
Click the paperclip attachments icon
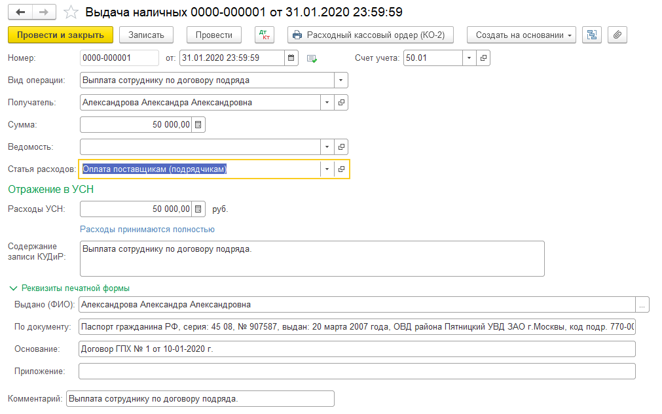point(617,35)
